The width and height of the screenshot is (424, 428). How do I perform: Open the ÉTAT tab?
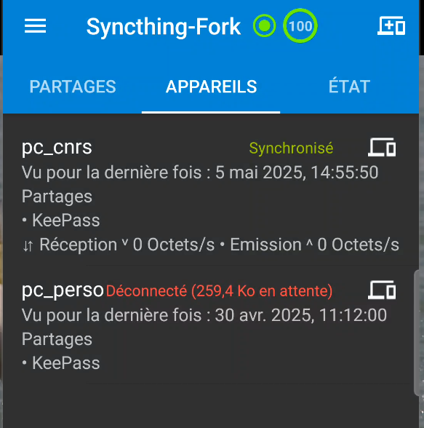point(349,86)
